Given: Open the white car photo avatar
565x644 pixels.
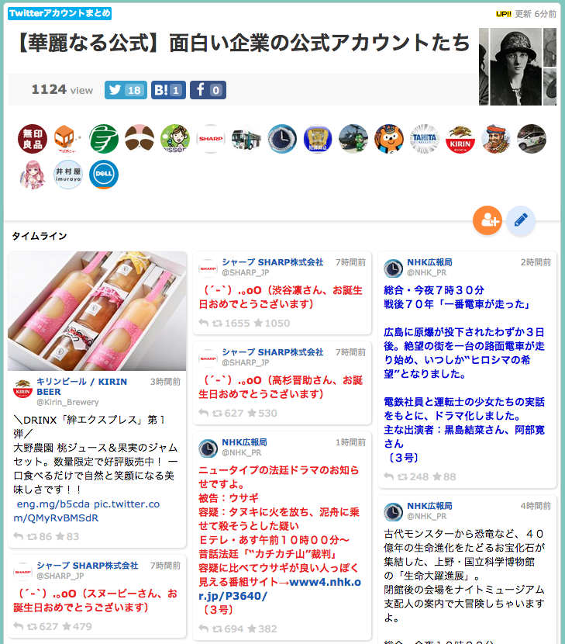Looking at the screenshot, I should click(532, 139).
